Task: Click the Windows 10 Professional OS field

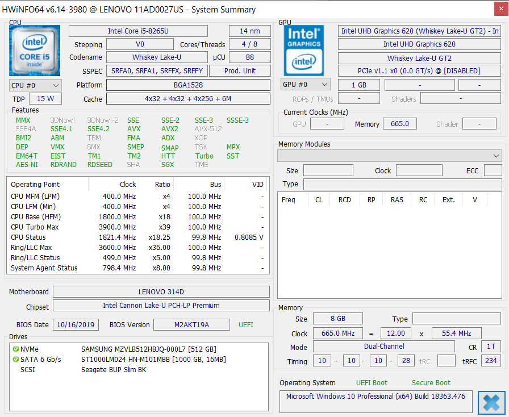Action: coord(376,397)
